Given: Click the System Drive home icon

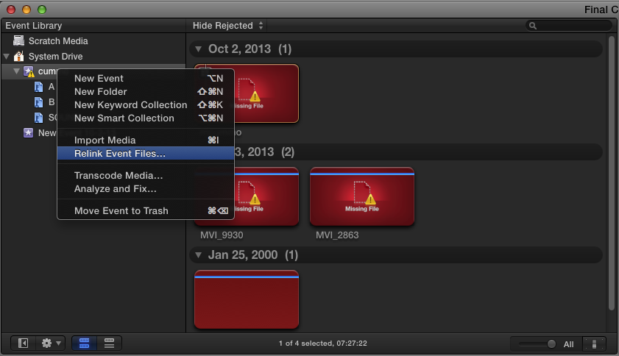Looking at the screenshot, I should [x=18, y=57].
